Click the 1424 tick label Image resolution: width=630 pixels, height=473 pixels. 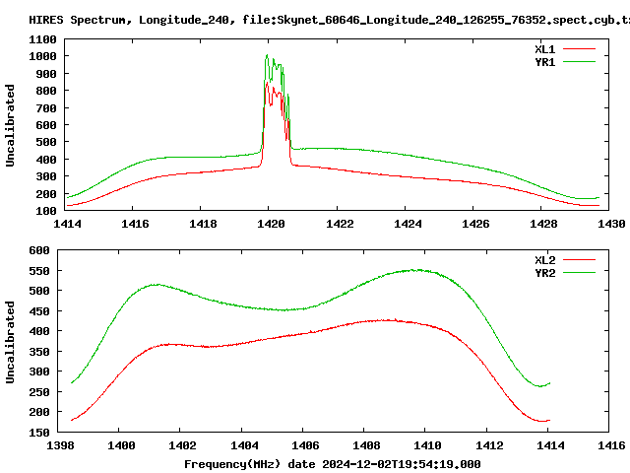(x=408, y=224)
